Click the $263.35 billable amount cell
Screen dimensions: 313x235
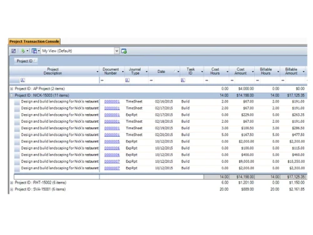[x=298, y=115]
